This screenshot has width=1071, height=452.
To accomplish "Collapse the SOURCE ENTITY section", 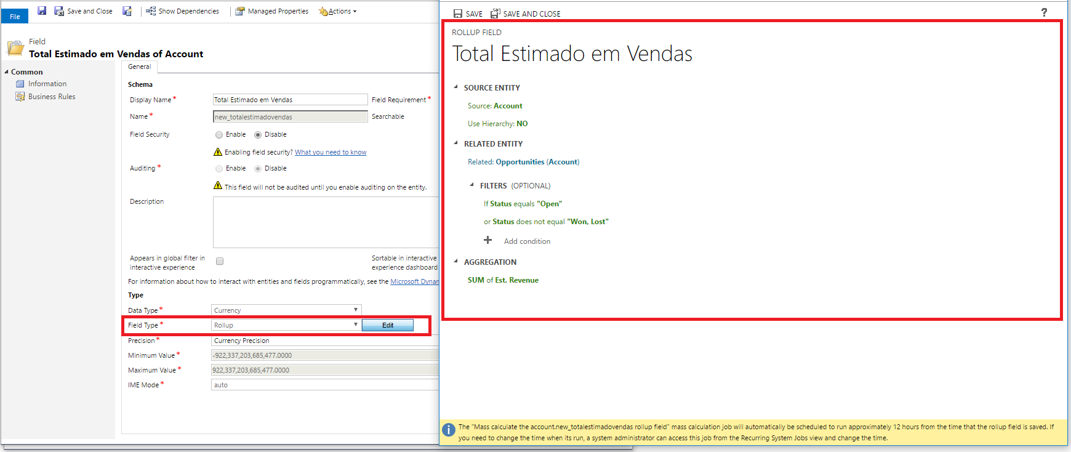I will tap(456, 87).
